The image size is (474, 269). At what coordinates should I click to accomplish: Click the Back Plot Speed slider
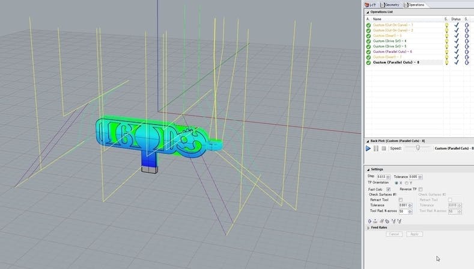(416, 148)
